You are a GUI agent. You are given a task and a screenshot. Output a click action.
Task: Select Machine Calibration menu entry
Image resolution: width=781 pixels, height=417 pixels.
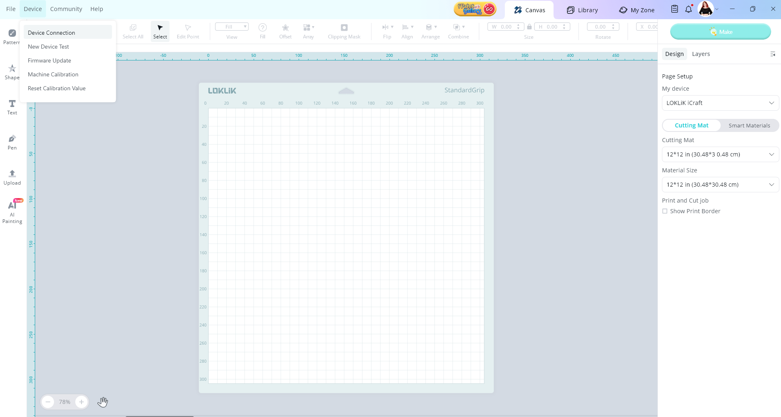53,74
